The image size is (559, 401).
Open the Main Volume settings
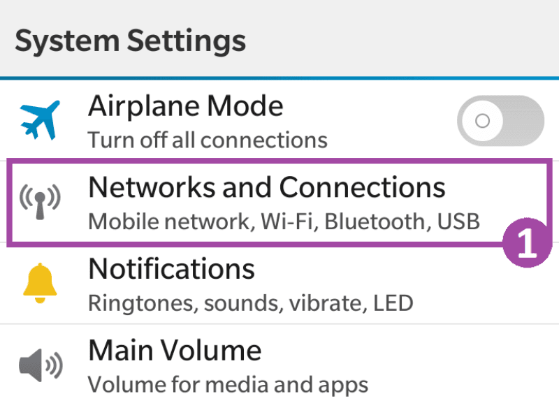coord(175,350)
